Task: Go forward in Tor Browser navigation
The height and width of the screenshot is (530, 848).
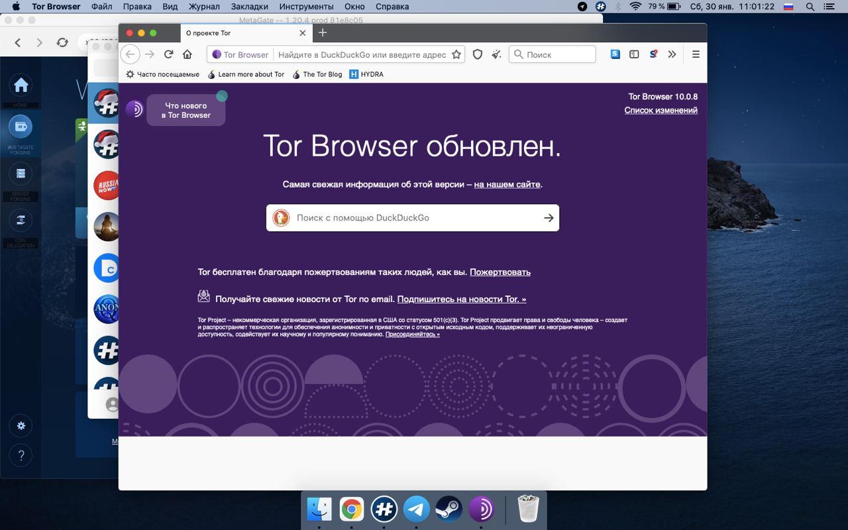Action: (150, 54)
